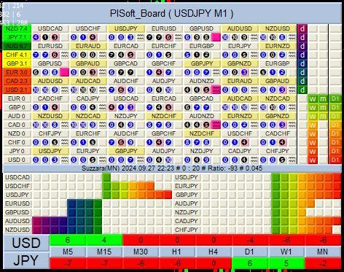This screenshot has width=344, height=272.
Task: Click circle 10 under AUDJPY in USD 2.1 row
Action: [x=168, y=90]
